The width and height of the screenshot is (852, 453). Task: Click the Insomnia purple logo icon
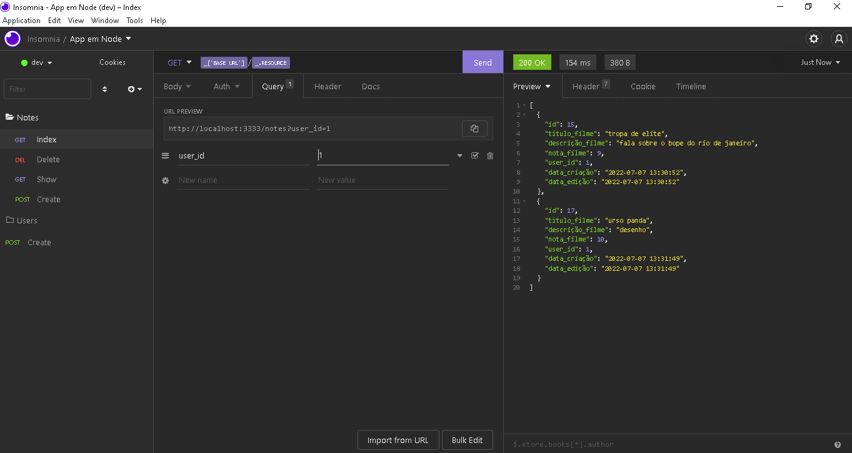[x=13, y=39]
